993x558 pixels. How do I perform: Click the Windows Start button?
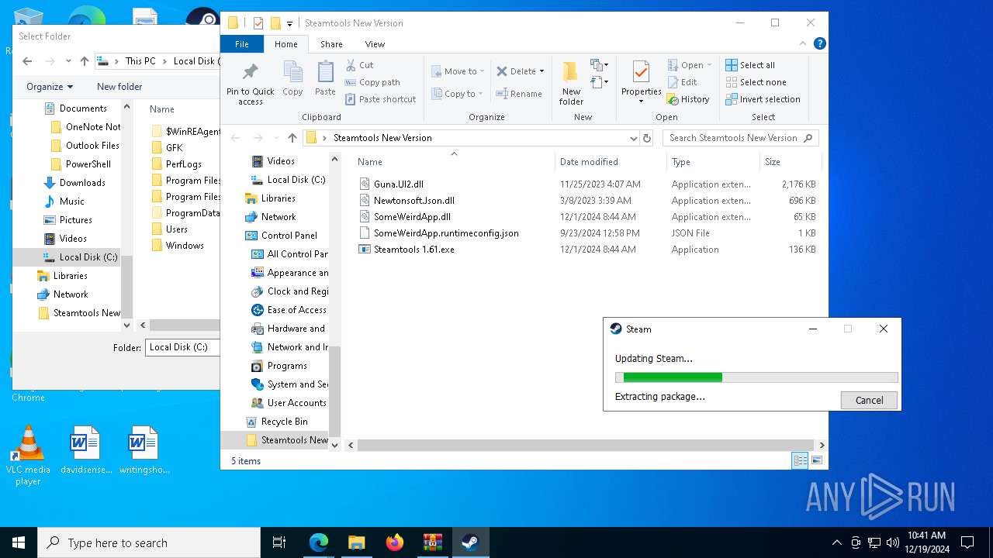(19, 542)
